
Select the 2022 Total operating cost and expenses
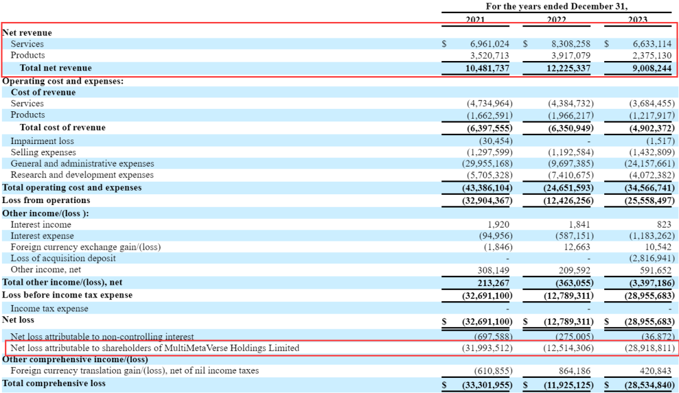[568, 188]
